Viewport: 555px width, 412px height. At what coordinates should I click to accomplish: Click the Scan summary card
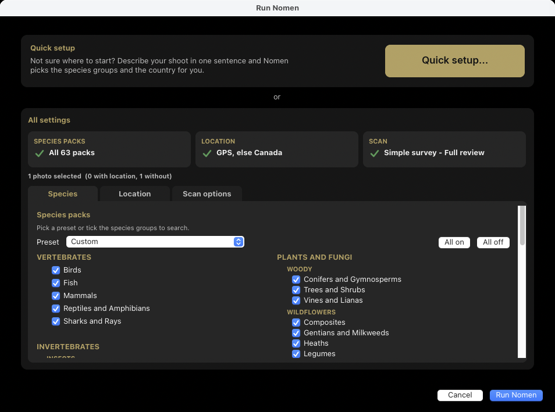pos(444,149)
